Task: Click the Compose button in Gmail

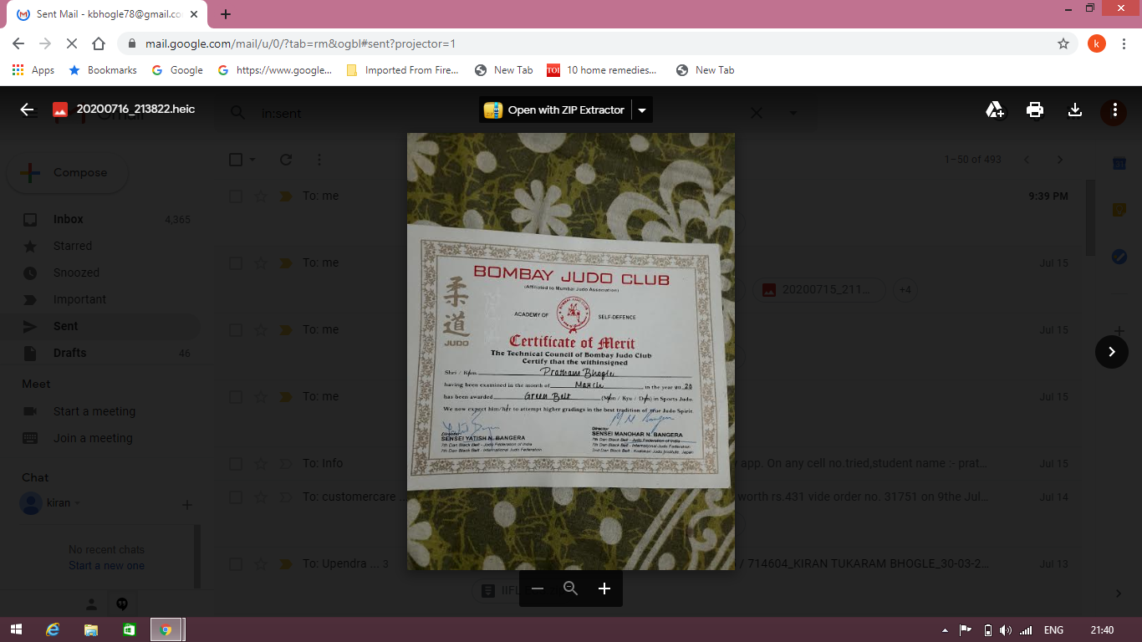Action: pos(67,173)
